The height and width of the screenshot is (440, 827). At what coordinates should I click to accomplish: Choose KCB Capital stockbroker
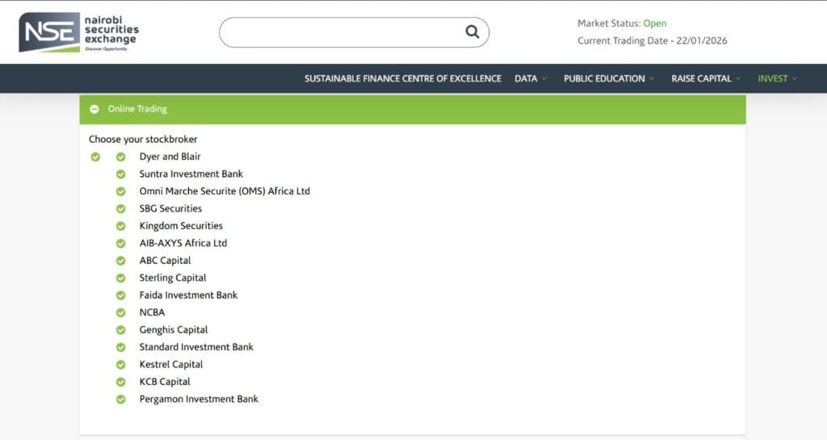[165, 382]
